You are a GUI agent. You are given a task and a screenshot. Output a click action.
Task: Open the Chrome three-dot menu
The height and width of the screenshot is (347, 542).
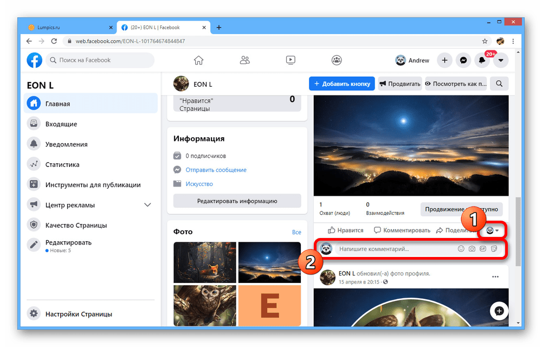(x=513, y=41)
